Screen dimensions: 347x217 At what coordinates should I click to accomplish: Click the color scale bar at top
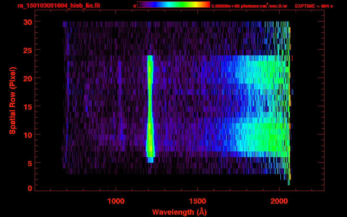173,5
